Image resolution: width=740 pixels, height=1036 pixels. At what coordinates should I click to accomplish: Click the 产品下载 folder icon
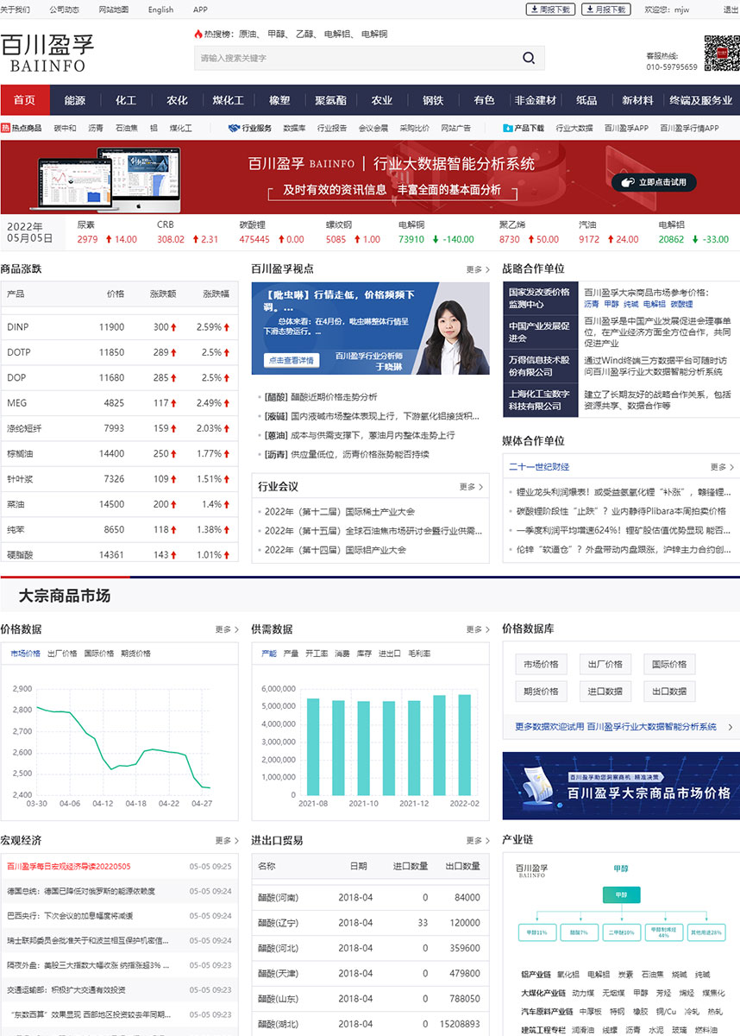508,128
